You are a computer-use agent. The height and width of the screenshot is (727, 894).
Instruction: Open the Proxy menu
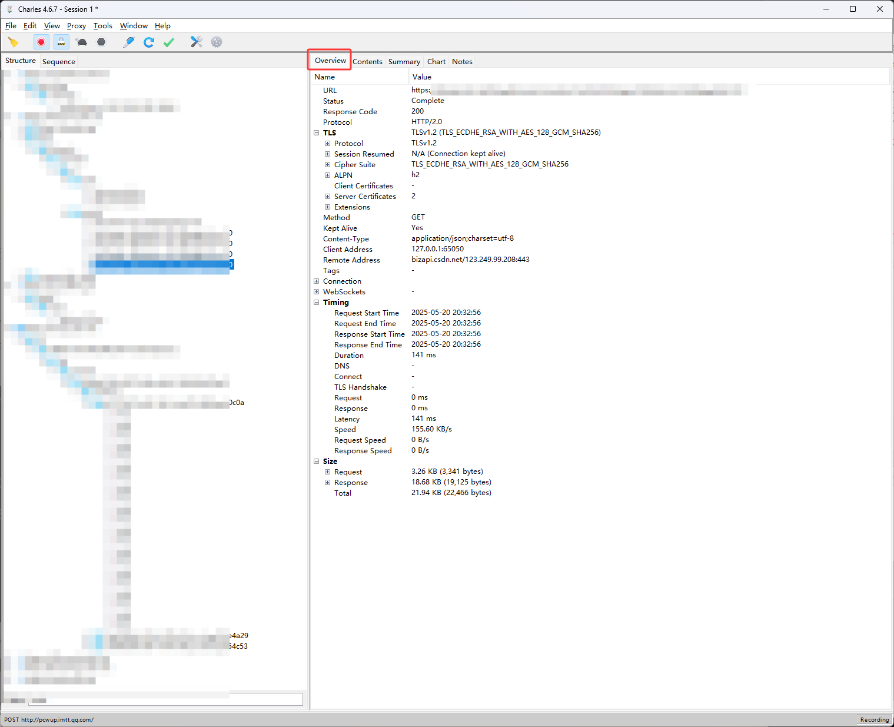[x=77, y=26]
